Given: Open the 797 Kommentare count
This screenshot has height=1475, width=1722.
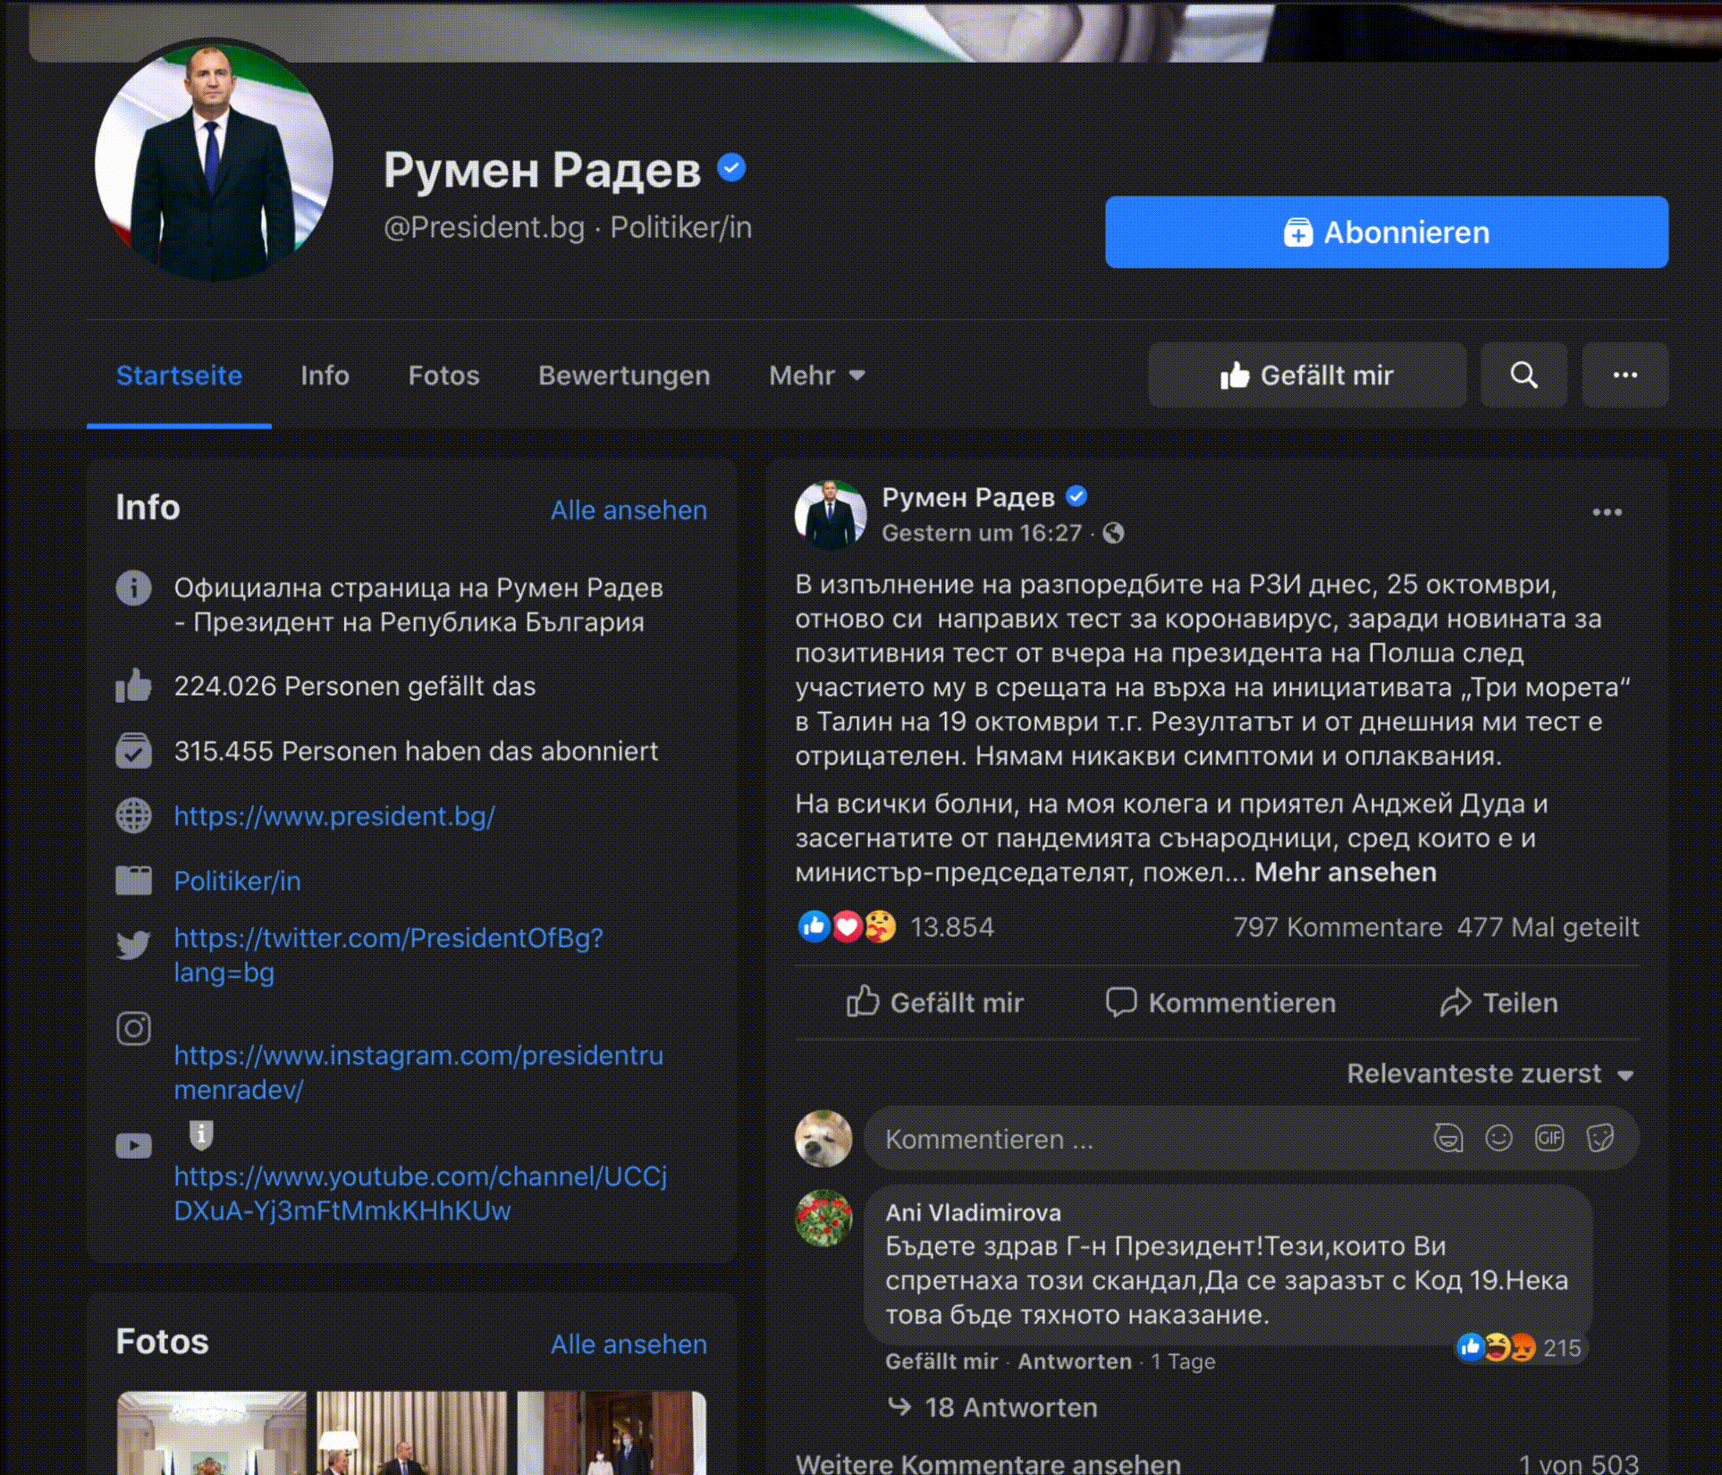Looking at the screenshot, I should pyautogui.click(x=1338, y=927).
